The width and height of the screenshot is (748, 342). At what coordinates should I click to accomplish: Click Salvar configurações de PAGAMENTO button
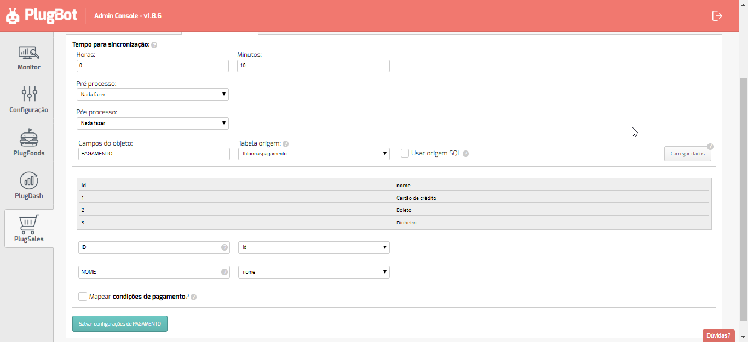(x=120, y=324)
